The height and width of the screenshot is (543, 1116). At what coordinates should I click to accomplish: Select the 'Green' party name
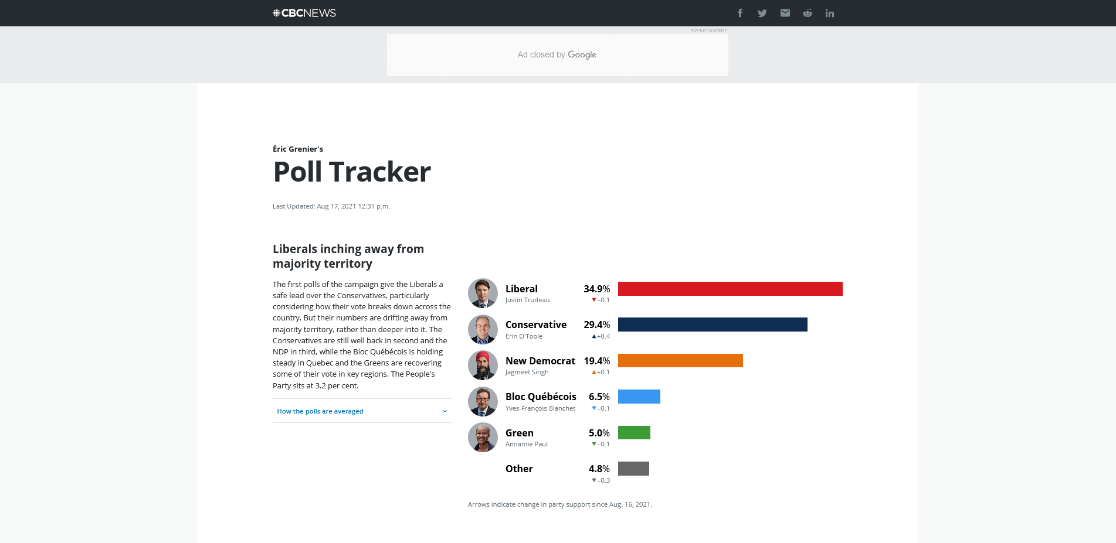(x=520, y=433)
